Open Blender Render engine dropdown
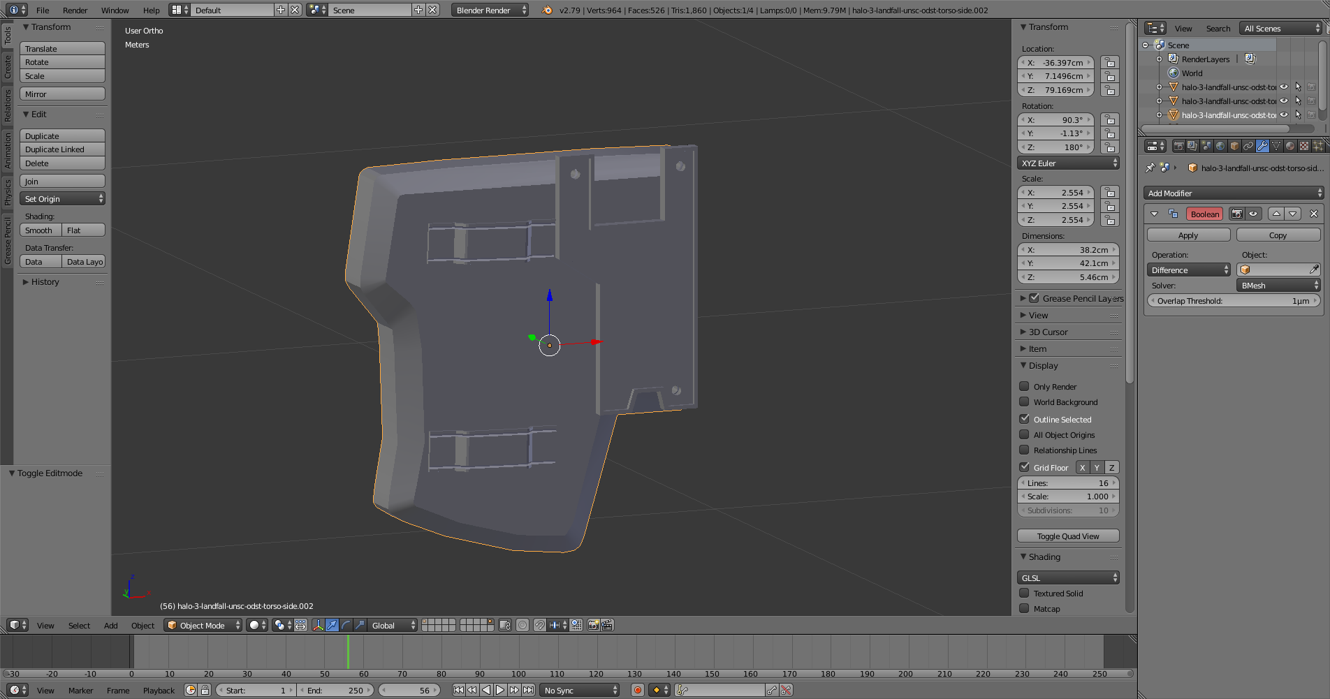This screenshot has height=699, width=1330. 490,10
